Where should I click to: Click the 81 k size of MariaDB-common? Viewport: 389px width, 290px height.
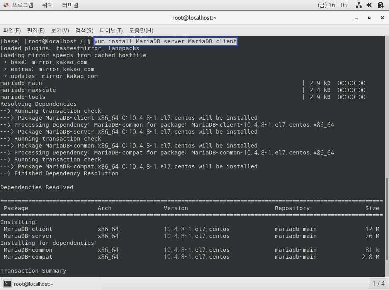pos(372,250)
